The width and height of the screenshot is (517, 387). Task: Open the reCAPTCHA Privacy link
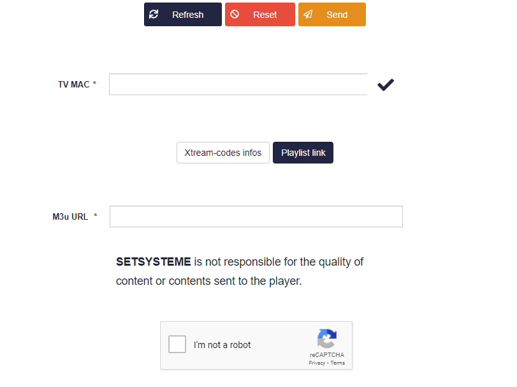(x=317, y=363)
